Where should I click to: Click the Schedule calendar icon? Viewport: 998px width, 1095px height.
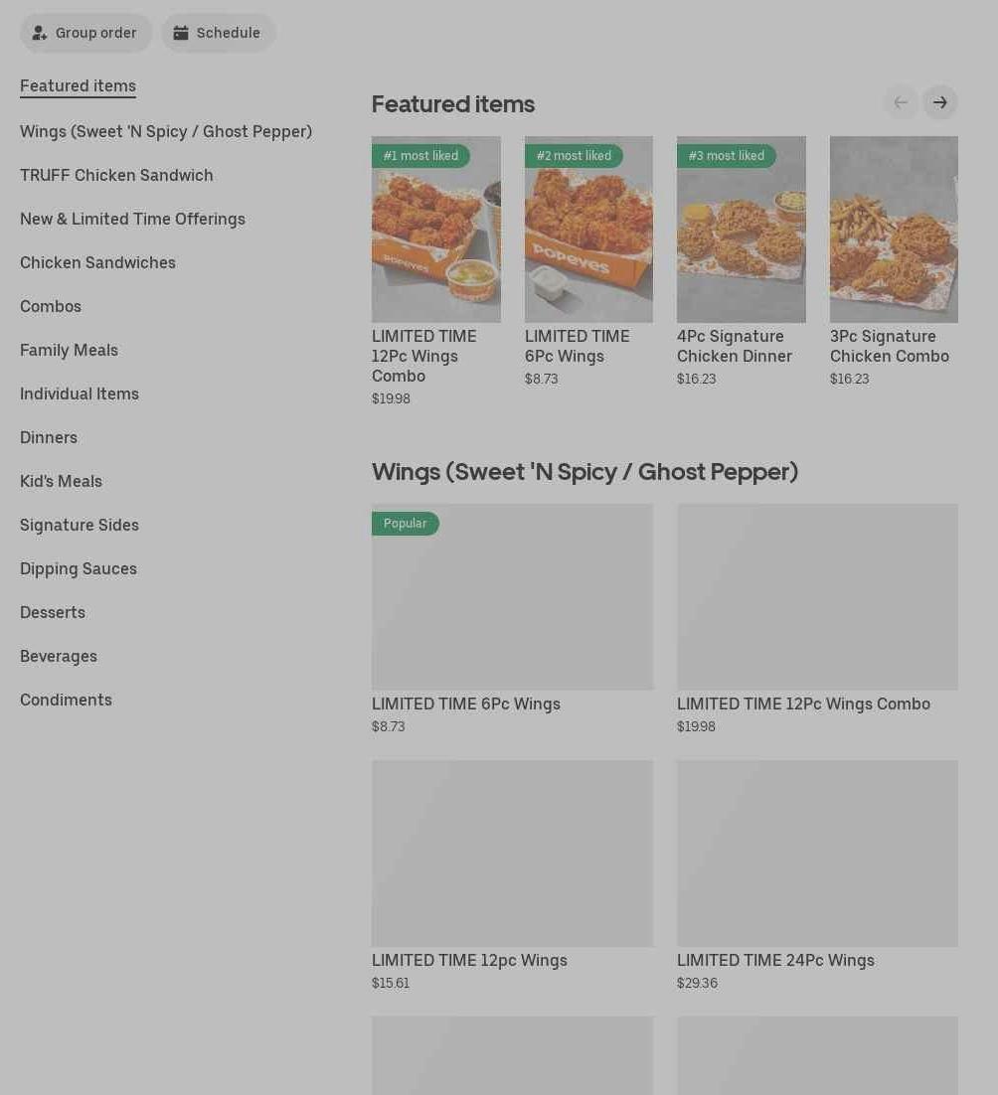(x=181, y=33)
